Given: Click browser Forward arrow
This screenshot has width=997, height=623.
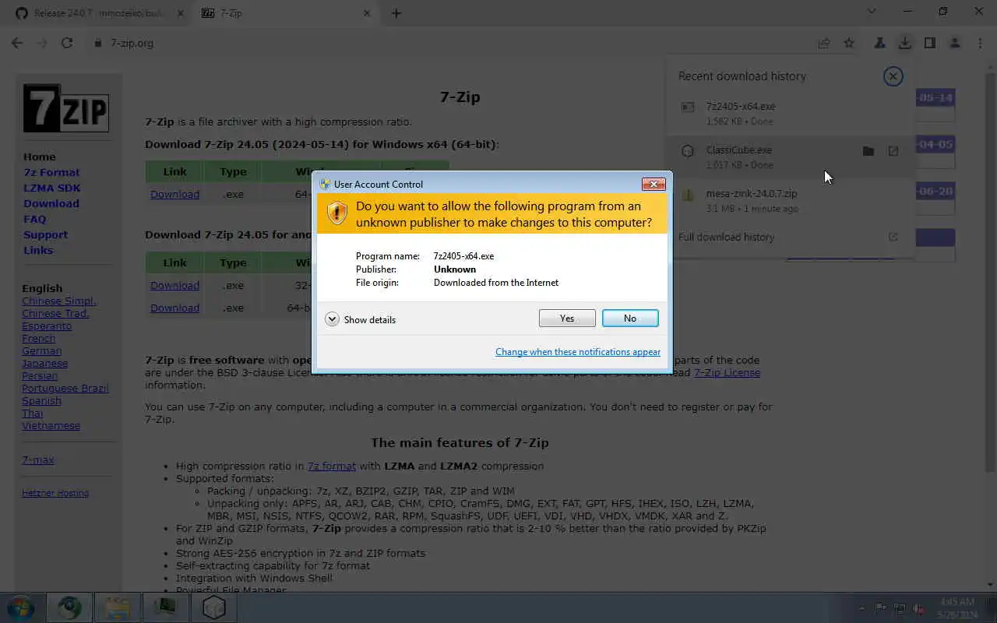Looking at the screenshot, I should 42,43.
